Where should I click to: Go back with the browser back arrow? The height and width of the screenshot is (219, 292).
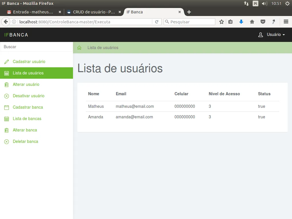click(x=6, y=22)
